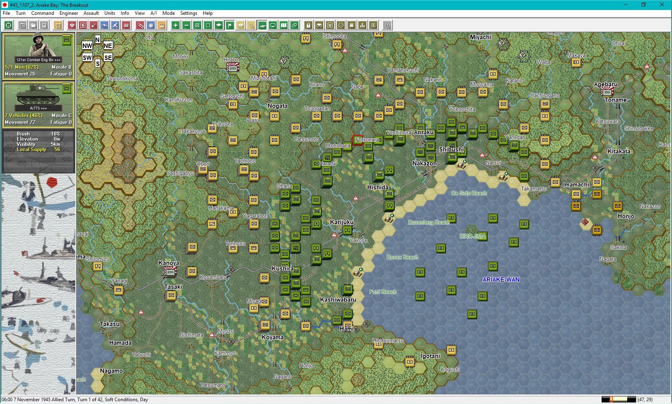The width and height of the screenshot is (672, 404).
Task: Open the Units menu
Action: 110,13
